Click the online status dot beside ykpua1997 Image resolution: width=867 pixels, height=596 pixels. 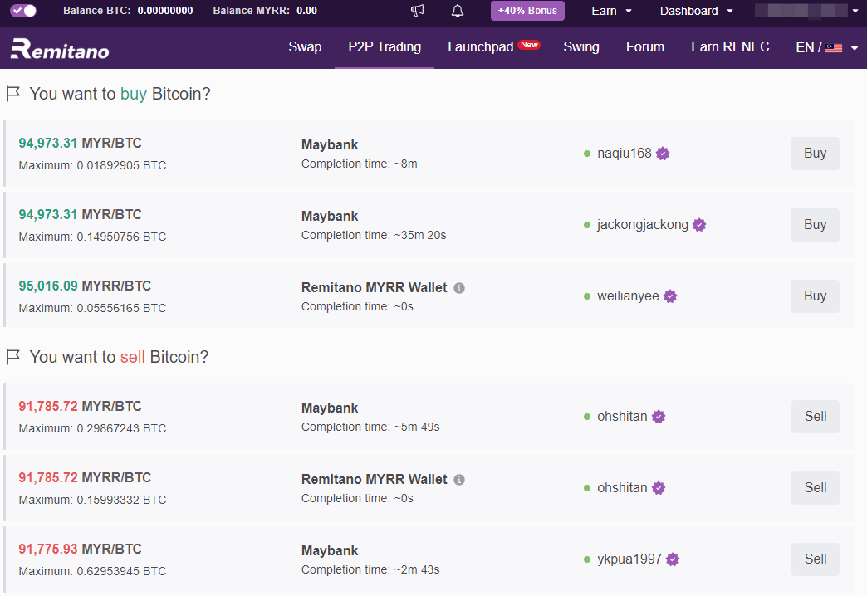click(x=587, y=559)
